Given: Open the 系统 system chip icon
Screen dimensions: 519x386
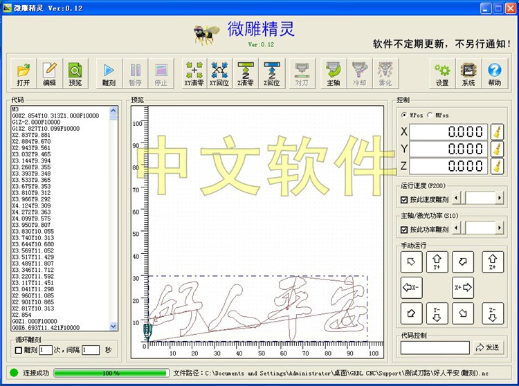Looking at the screenshot, I should pos(468,73).
